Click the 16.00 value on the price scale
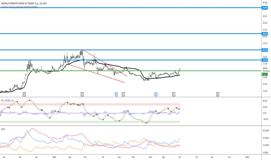Image resolution: width=271 pixels, height=160 pixels. tap(265, 91)
